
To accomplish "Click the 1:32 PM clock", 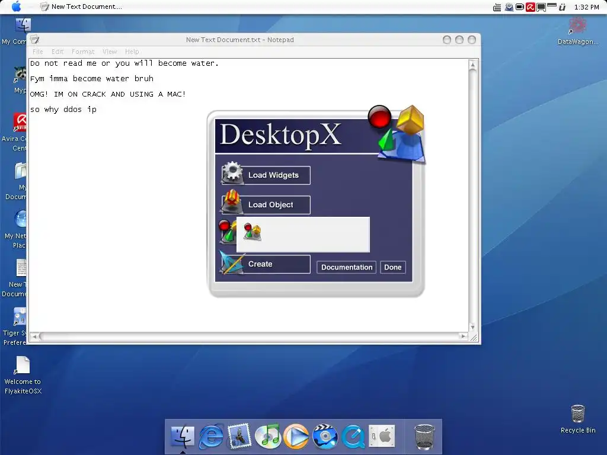I will coord(586,7).
